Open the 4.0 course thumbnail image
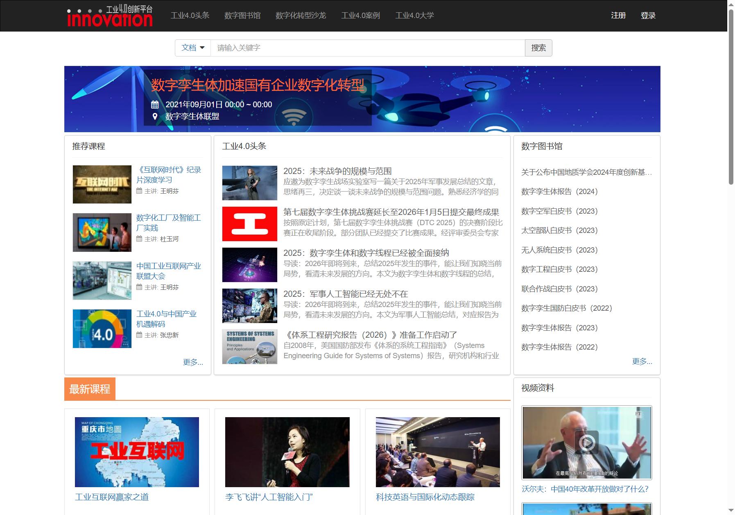 [x=102, y=328]
